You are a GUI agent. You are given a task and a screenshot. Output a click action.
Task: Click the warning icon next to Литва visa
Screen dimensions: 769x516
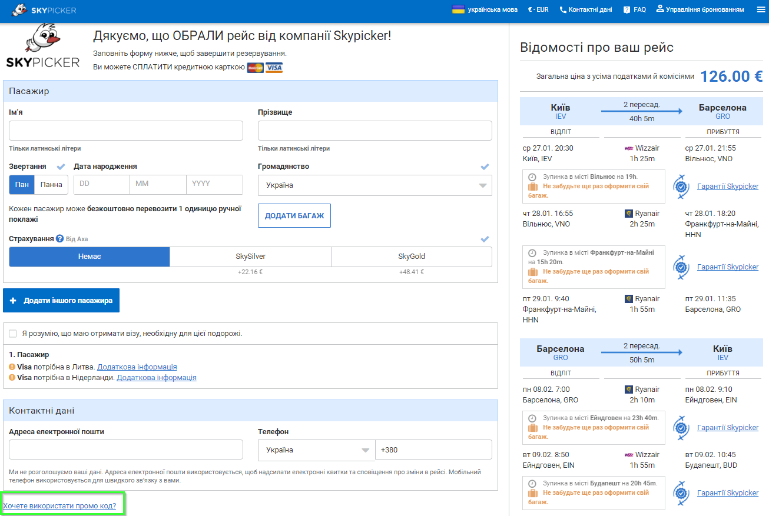pos(12,367)
